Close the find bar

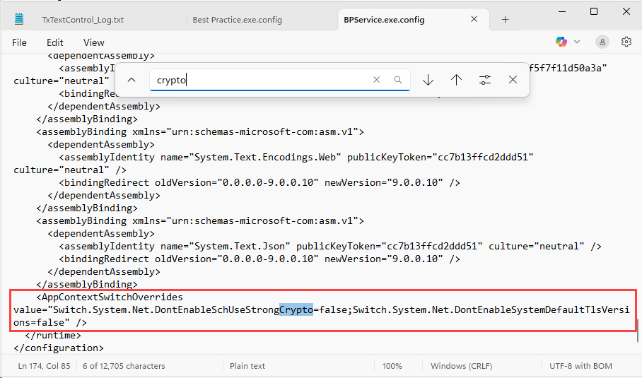[513, 81]
